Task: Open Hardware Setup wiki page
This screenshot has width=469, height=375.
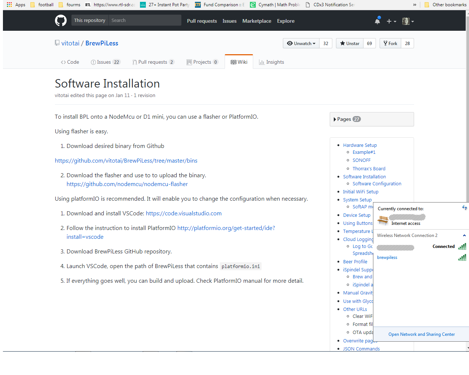Action: [360, 145]
